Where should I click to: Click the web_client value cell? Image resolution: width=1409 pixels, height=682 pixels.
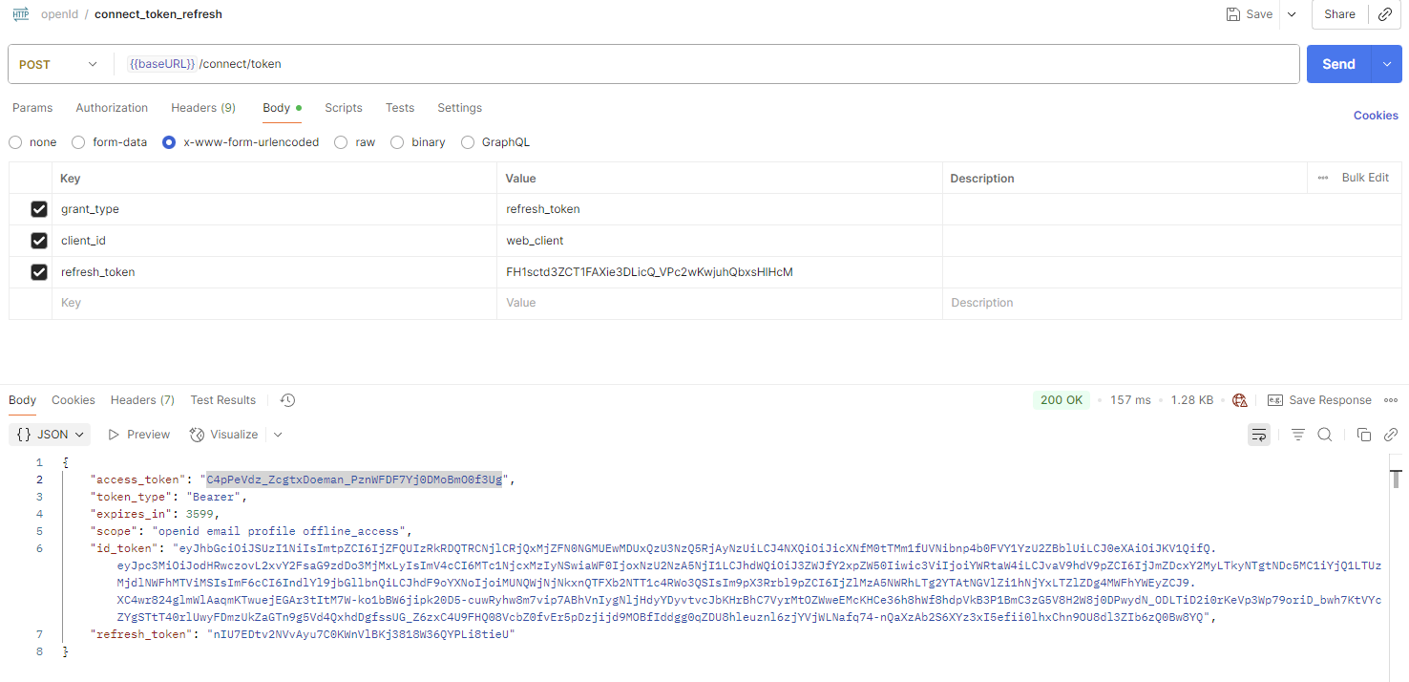click(719, 241)
